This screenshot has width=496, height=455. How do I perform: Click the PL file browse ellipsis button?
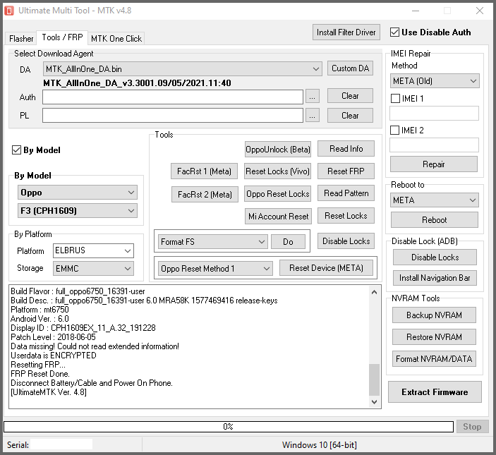(313, 116)
